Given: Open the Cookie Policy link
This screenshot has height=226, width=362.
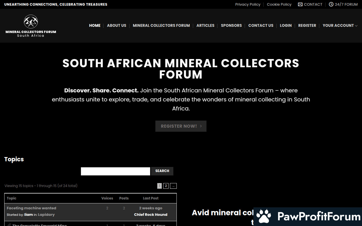Looking at the screenshot, I should (x=279, y=5).
